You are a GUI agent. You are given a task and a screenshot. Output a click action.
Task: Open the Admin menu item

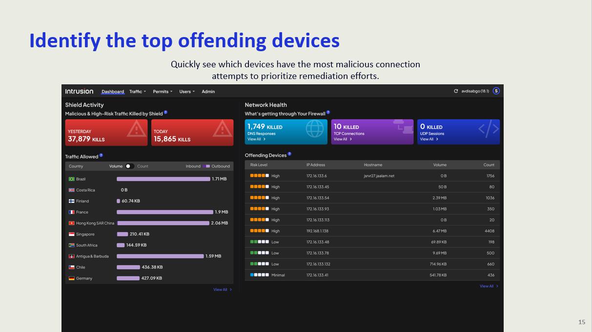[x=208, y=92]
